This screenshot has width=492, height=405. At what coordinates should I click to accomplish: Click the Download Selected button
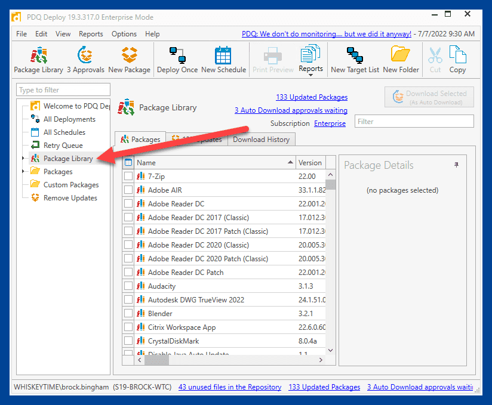[x=429, y=97]
